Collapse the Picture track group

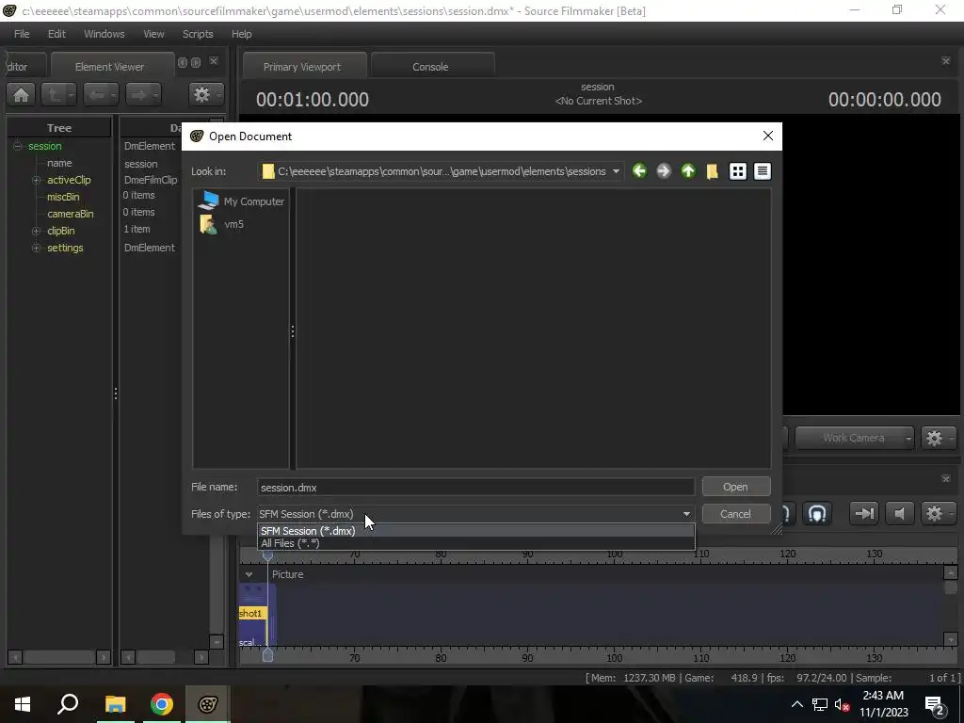coord(249,574)
